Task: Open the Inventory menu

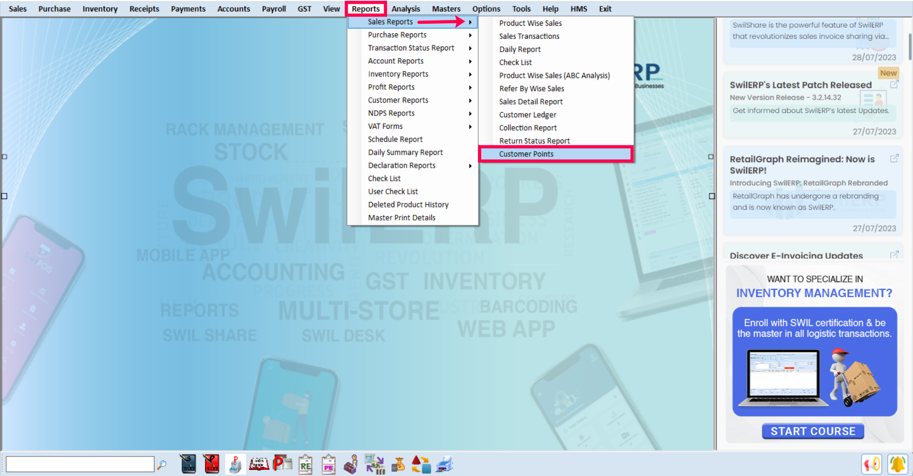Action: tap(100, 9)
